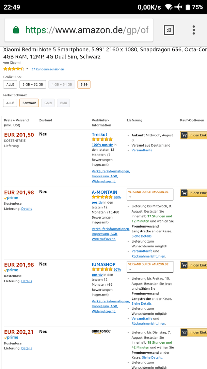This screenshot has width=207, height=369.
Task: Click cart icon for IUMASHOP offer
Action: click(184, 265)
